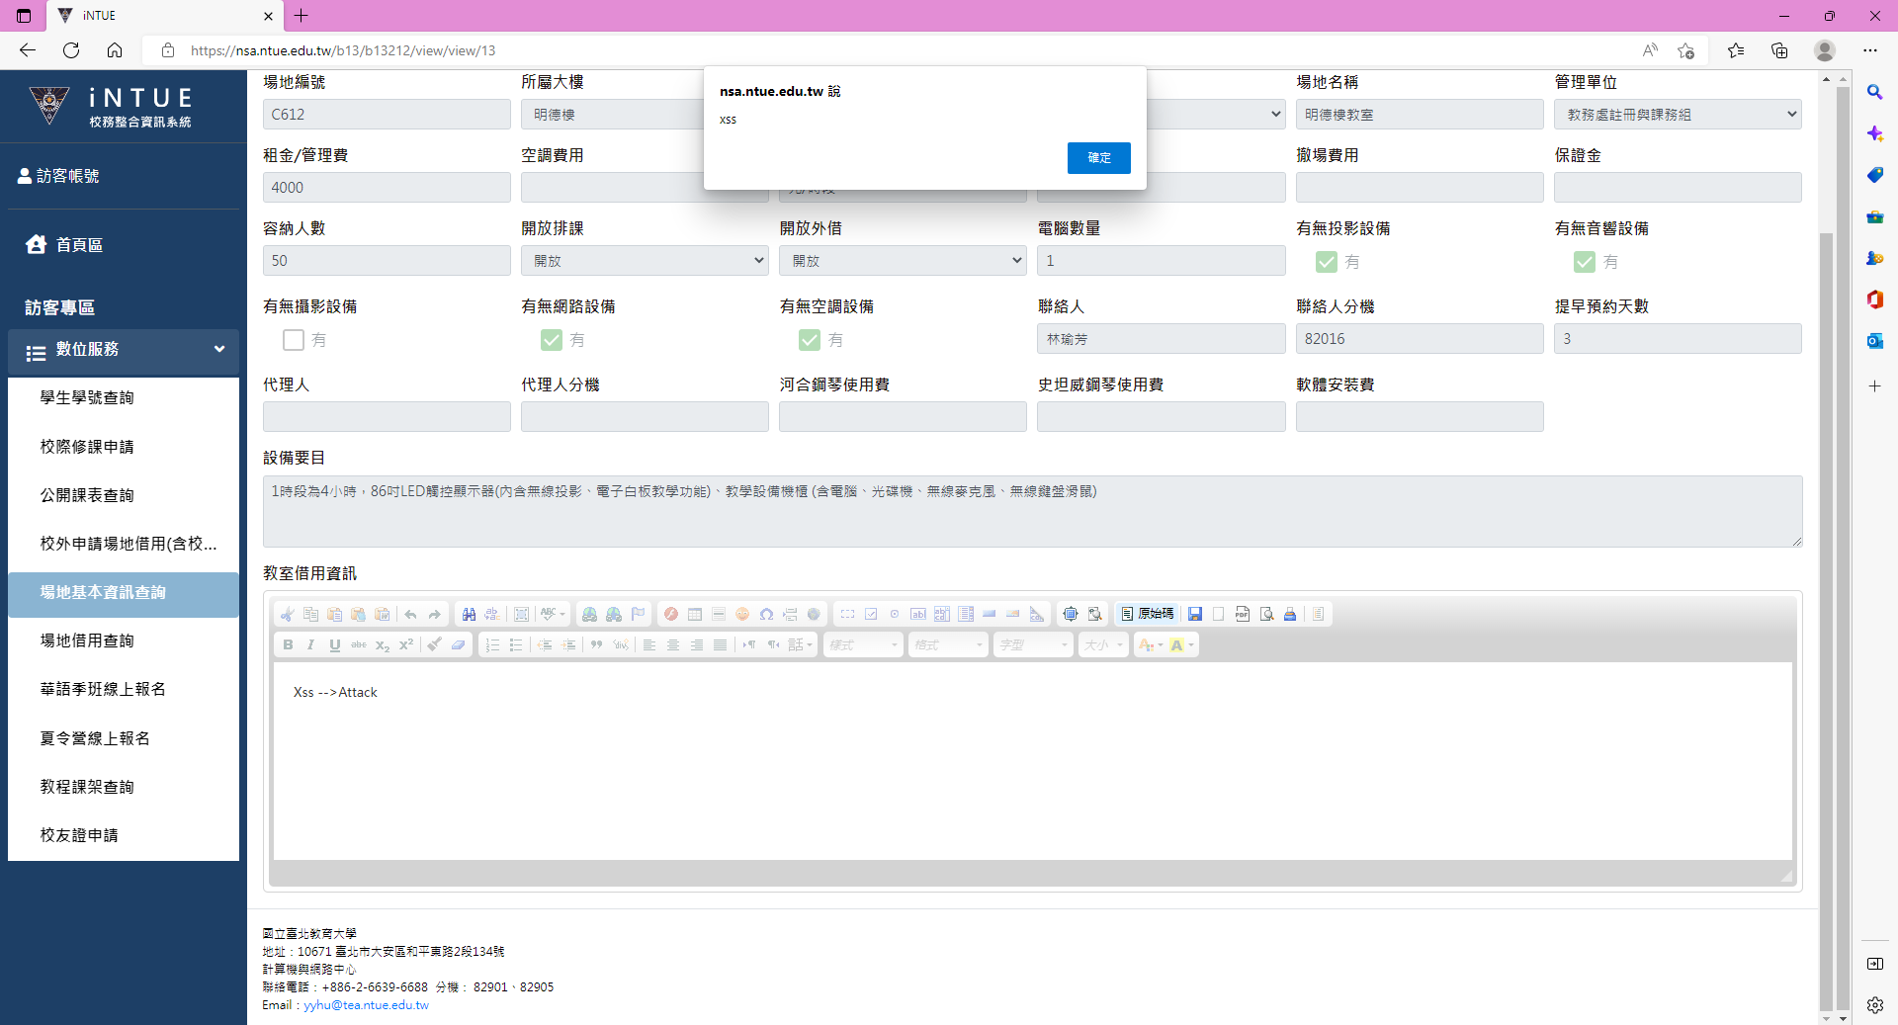Click the Select All icon in editor

(522, 614)
